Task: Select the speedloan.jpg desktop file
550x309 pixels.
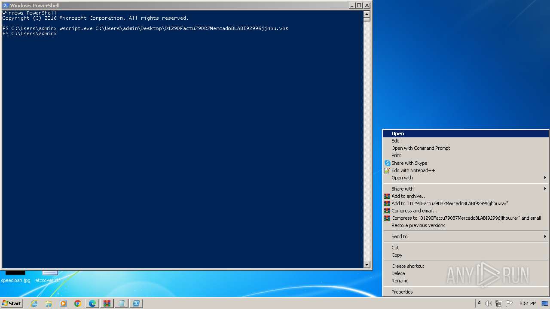Action: 15,277
